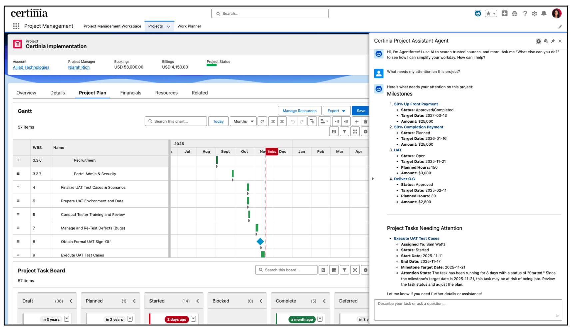Open Salesforce setup gear icon

(x=534, y=14)
